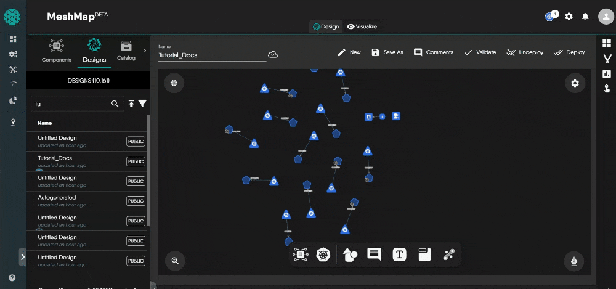Viewport: 616px width, 289px height.
Task: Choose the text tool in bottom dock
Action: tap(400, 254)
